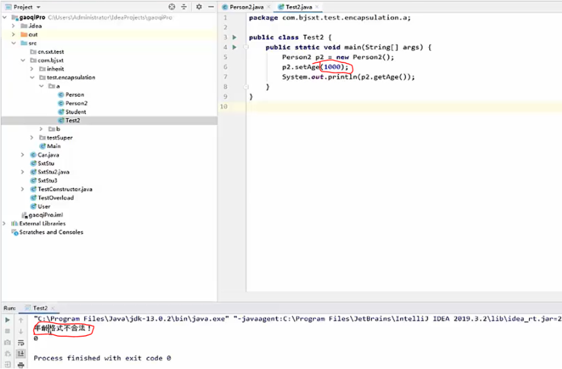This screenshot has height=369, width=562.
Task: Close the Test2.java editor tab
Action: point(317,7)
